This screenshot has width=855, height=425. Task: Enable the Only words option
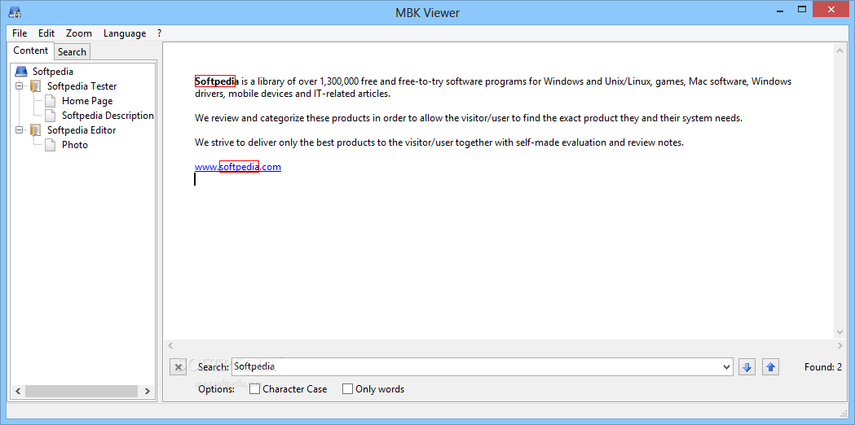point(347,389)
